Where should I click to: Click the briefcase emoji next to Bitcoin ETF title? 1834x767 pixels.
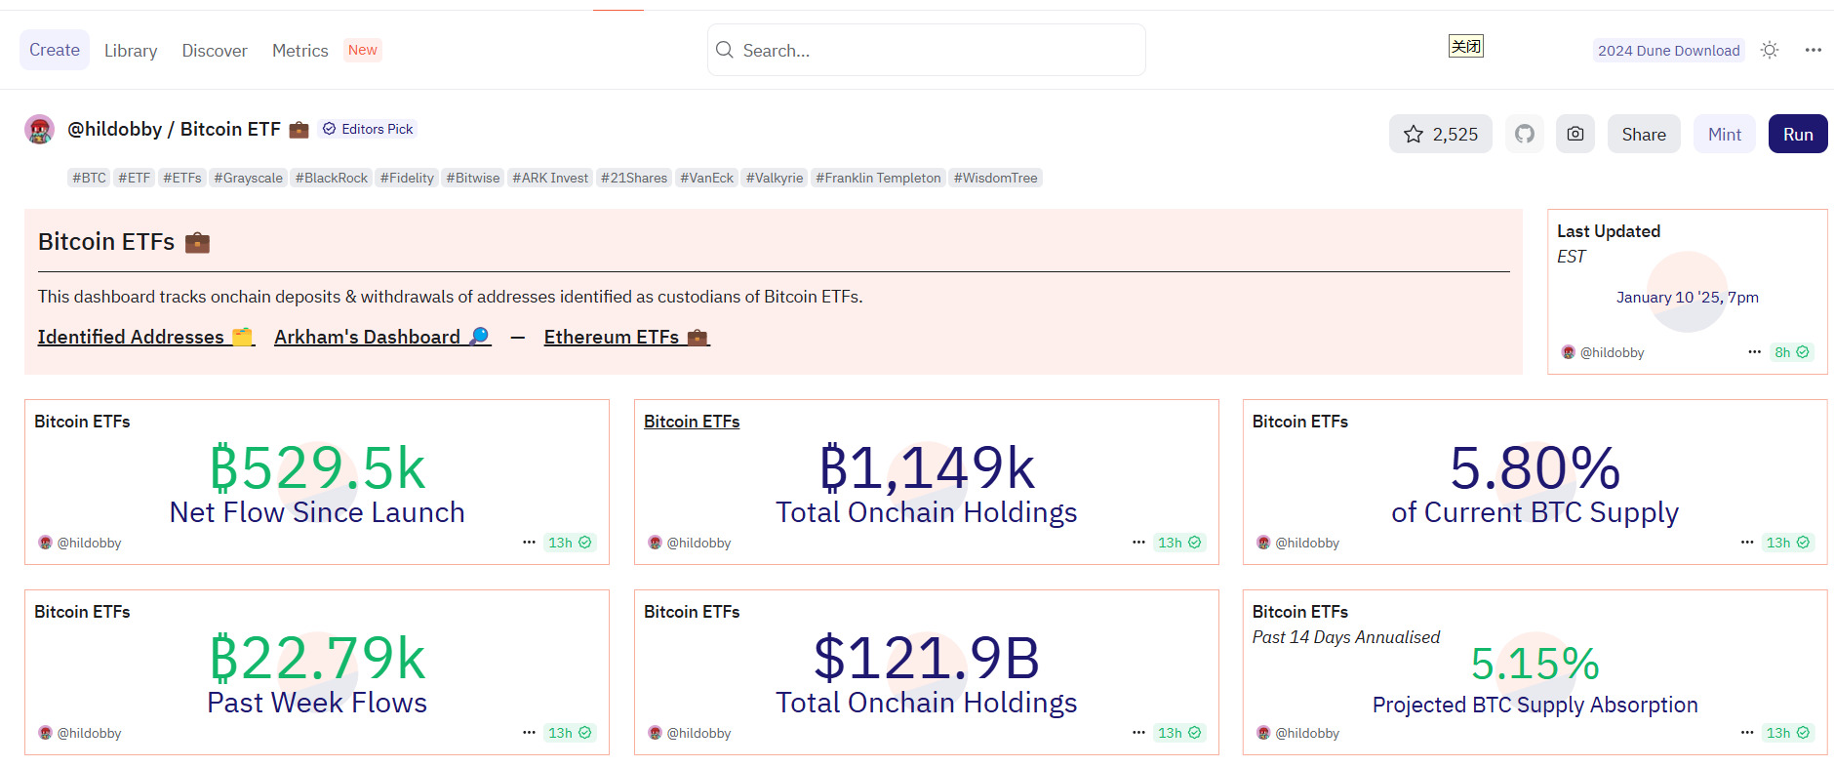coord(299,129)
